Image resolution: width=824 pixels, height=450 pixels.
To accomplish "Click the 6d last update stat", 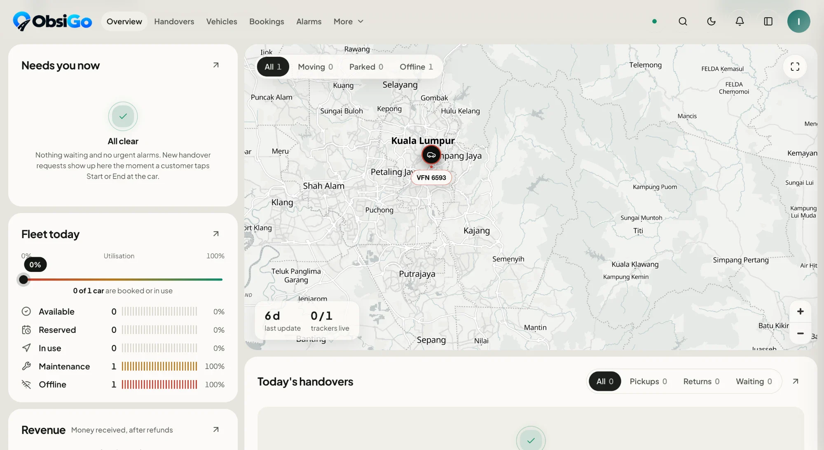I will coord(282,321).
